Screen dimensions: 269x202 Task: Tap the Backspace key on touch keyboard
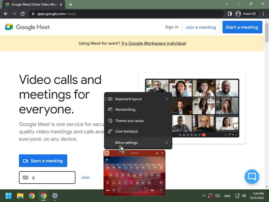click(x=161, y=183)
